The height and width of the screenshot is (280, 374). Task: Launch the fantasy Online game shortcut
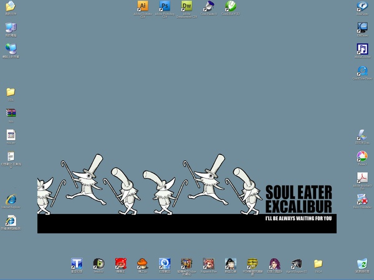point(186,264)
